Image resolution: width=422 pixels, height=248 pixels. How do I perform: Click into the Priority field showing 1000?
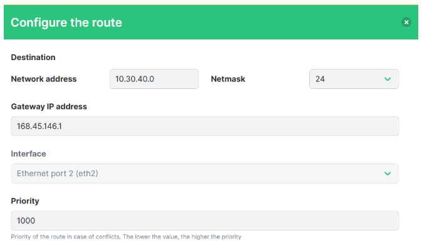(x=205, y=220)
